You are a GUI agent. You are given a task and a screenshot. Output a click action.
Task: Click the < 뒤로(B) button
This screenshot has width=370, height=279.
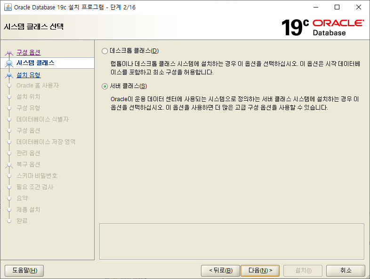(220, 270)
